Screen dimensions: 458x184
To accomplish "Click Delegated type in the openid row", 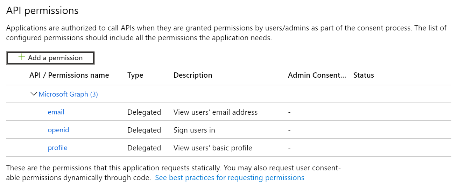I will (x=144, y=130).
